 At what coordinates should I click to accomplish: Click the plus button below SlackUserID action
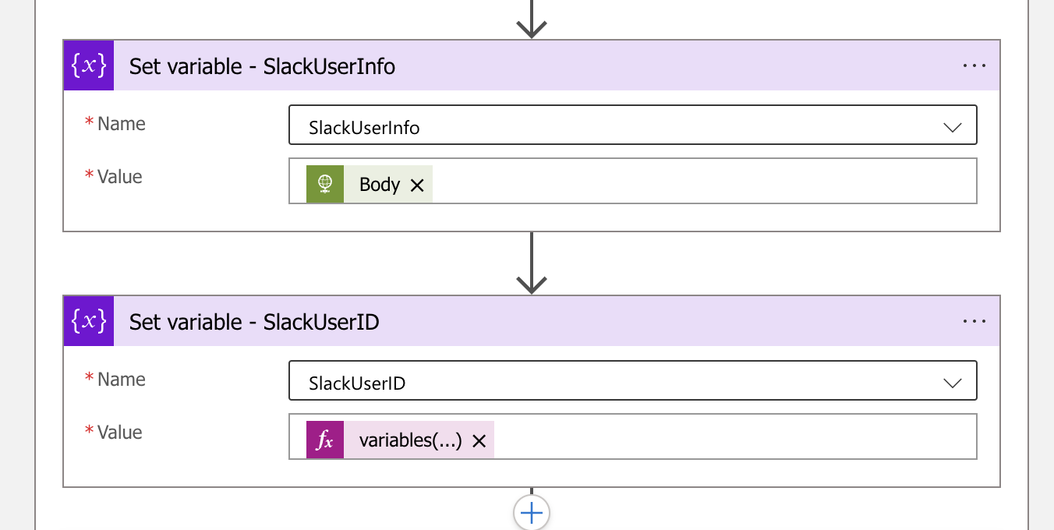[x=532, y=513]
